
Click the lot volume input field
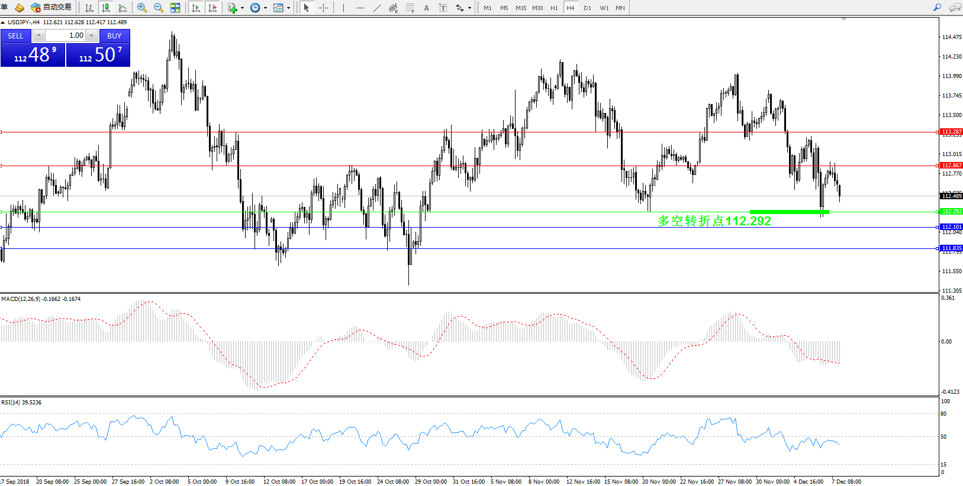click(66, 36)
